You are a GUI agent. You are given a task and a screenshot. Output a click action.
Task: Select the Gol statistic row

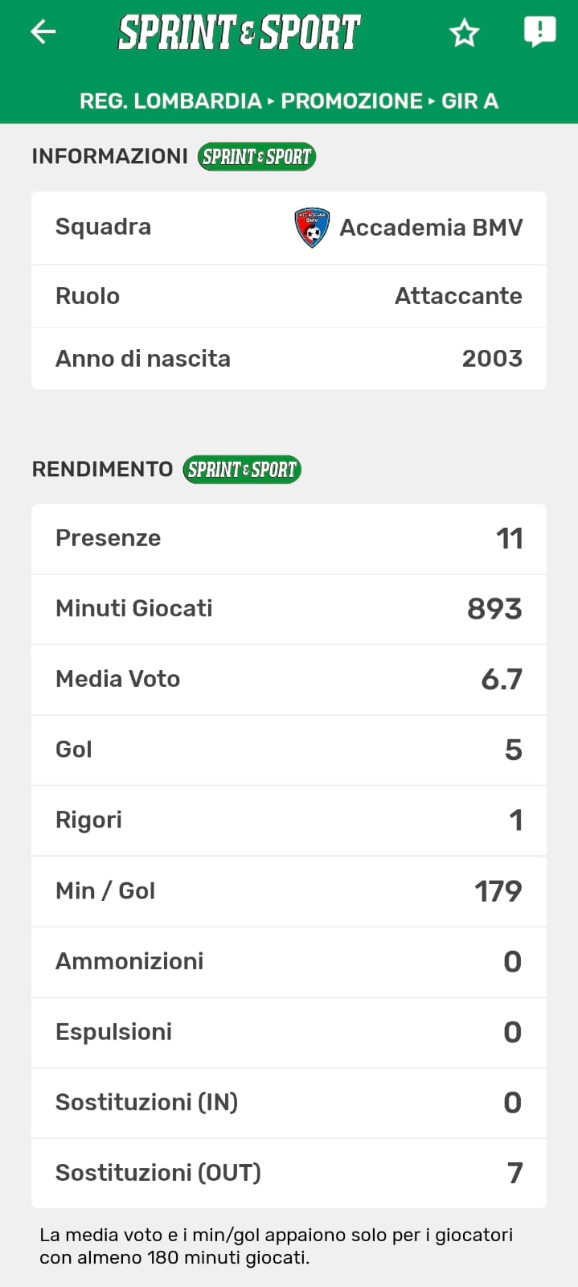(289, 750)
